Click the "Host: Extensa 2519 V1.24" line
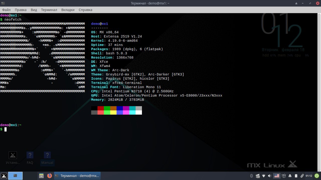Image resolution: width=321 pixels, height=180 pixels. click(x=116, y=37)
